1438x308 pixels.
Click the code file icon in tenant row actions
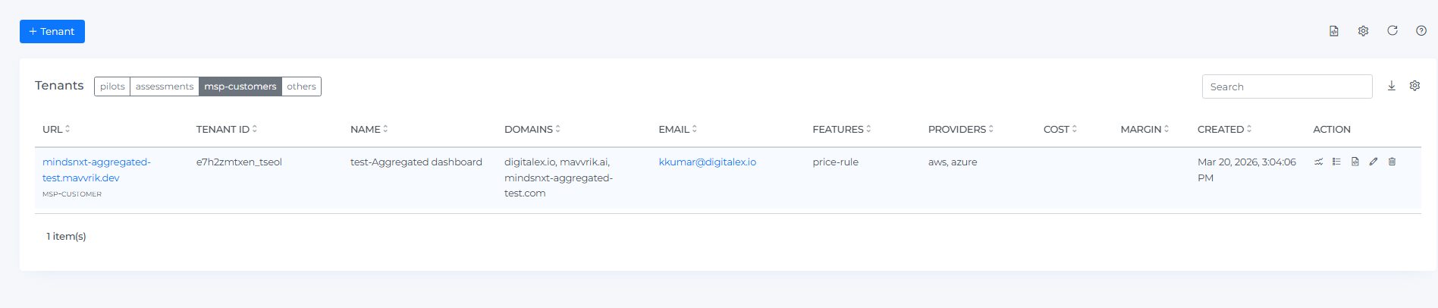(1355, 162)
